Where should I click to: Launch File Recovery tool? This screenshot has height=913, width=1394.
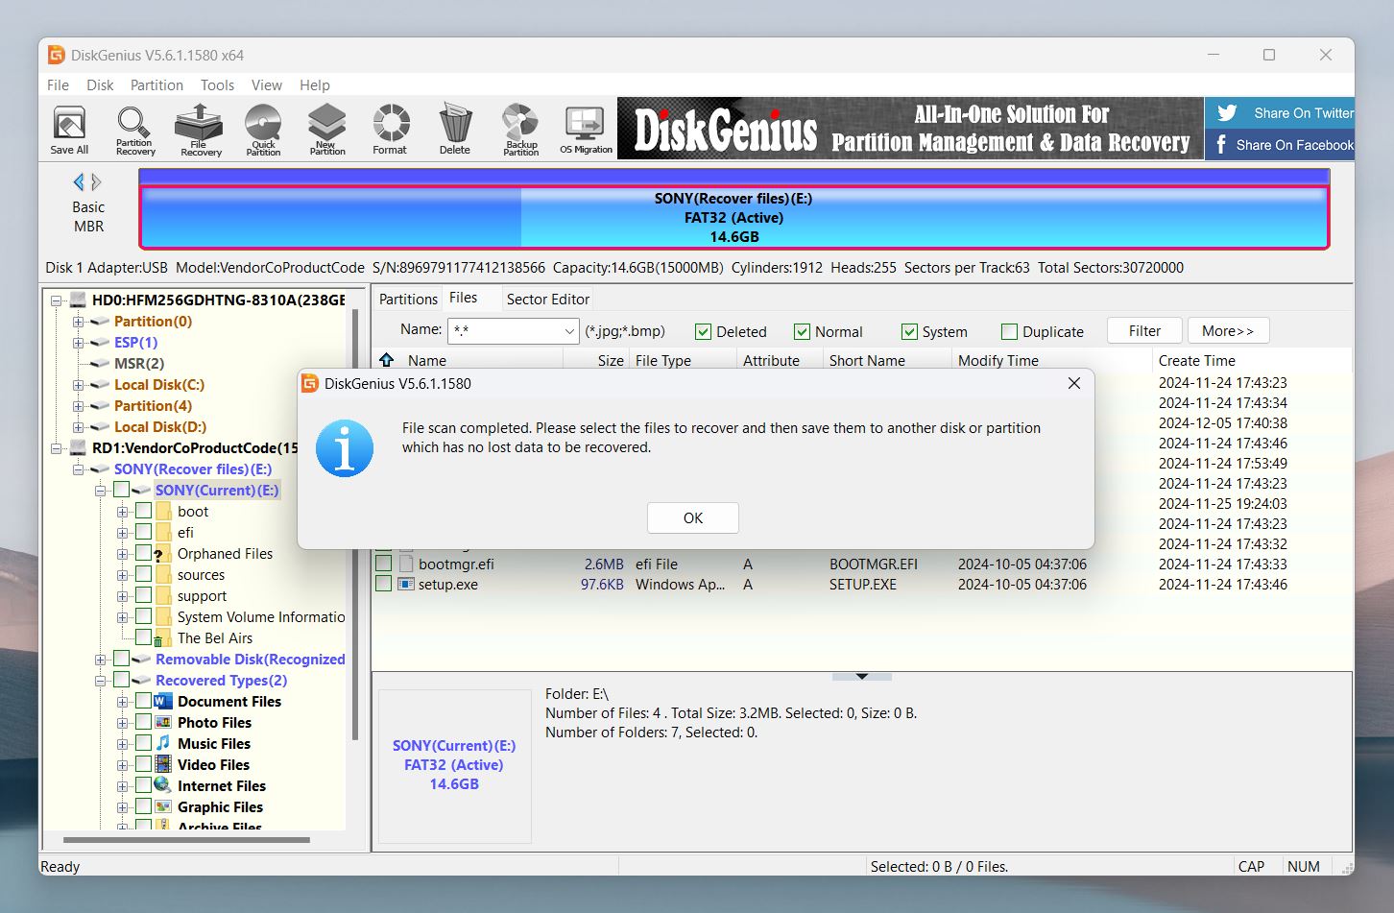coord(200,130)
